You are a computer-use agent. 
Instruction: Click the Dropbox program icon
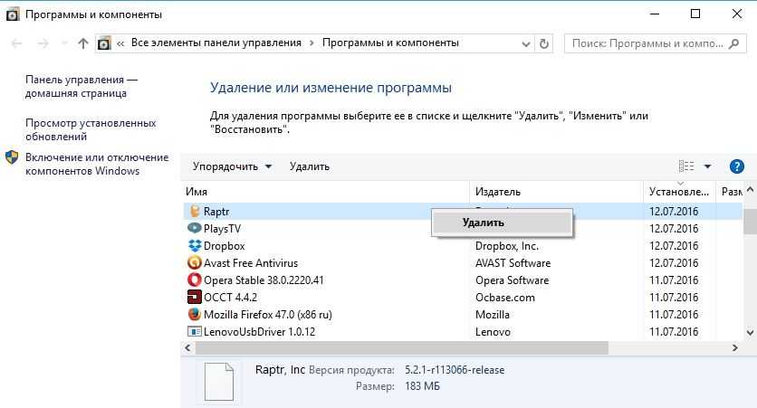coord(195,245)
